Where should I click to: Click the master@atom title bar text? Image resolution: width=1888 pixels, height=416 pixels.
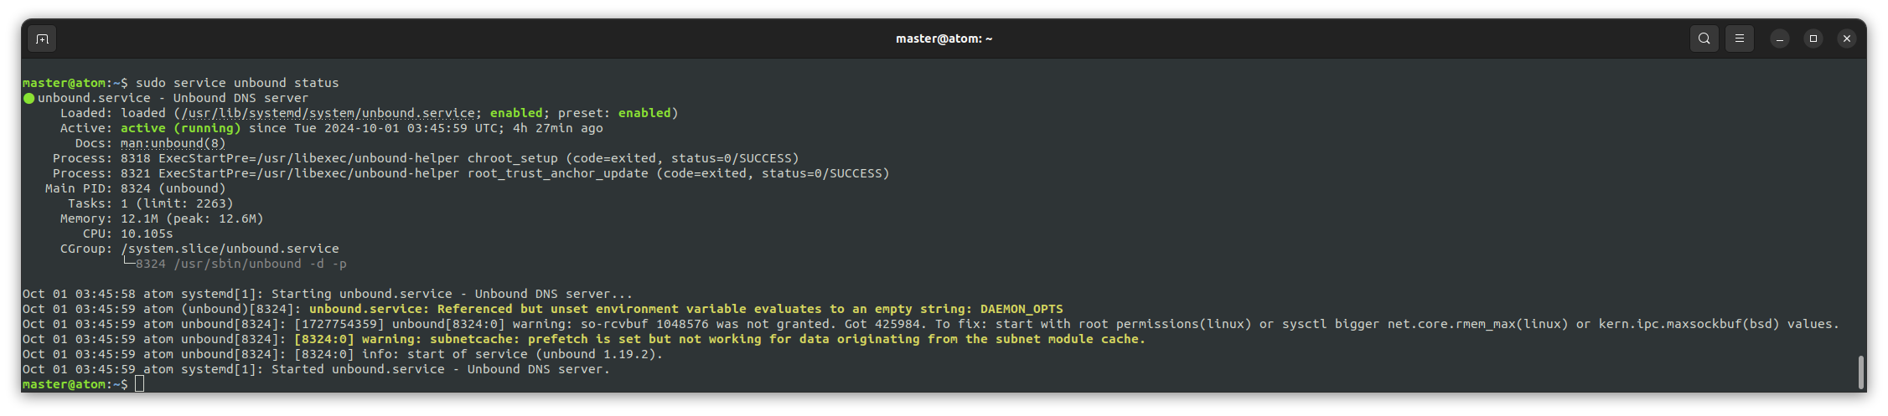point(944,39)
